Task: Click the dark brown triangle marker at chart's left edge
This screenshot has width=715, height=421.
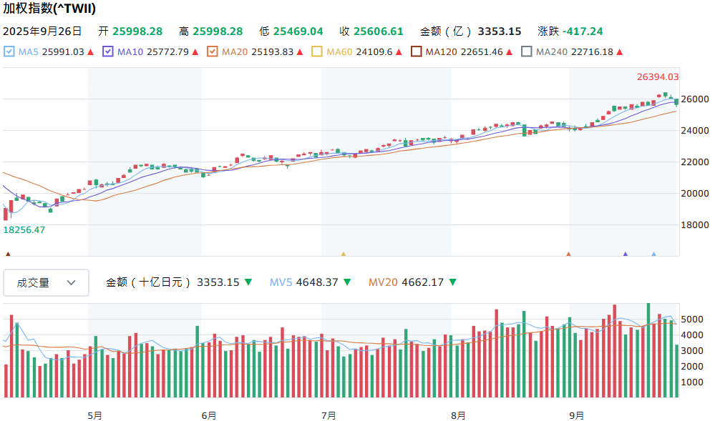Action: pyautogui.click(x=8, y=254)
